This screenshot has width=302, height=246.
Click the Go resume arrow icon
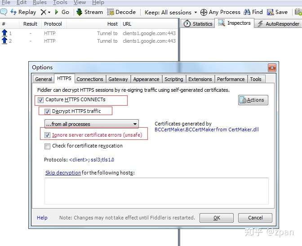(x=57, y=12)
